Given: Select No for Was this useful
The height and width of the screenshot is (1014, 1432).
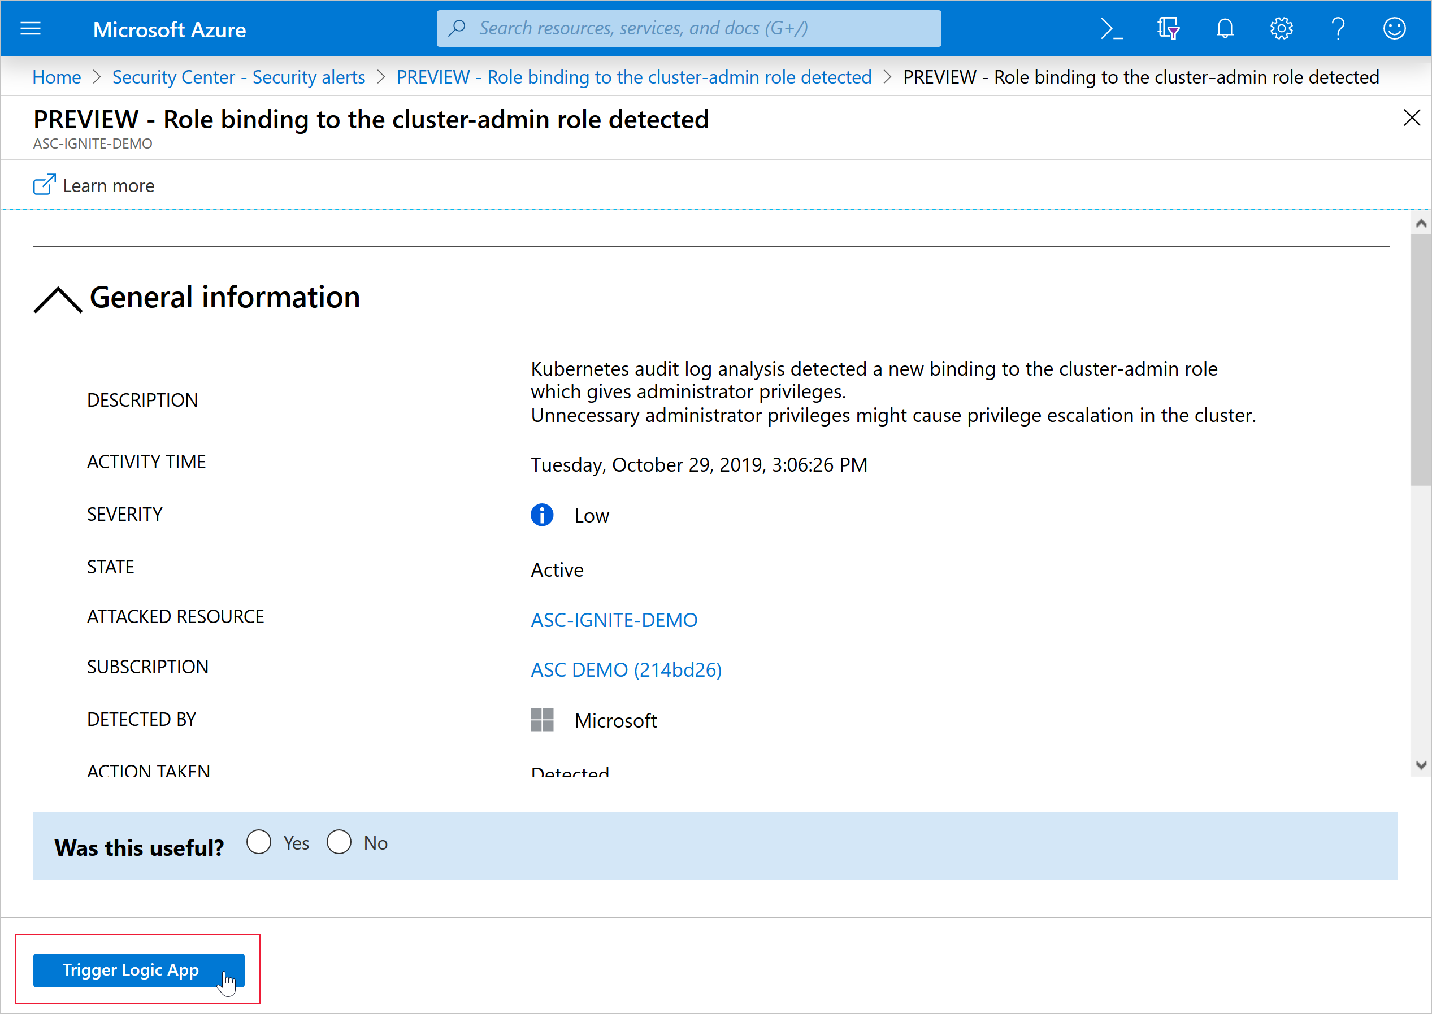Looking at the screenshot, I should 339,842.
